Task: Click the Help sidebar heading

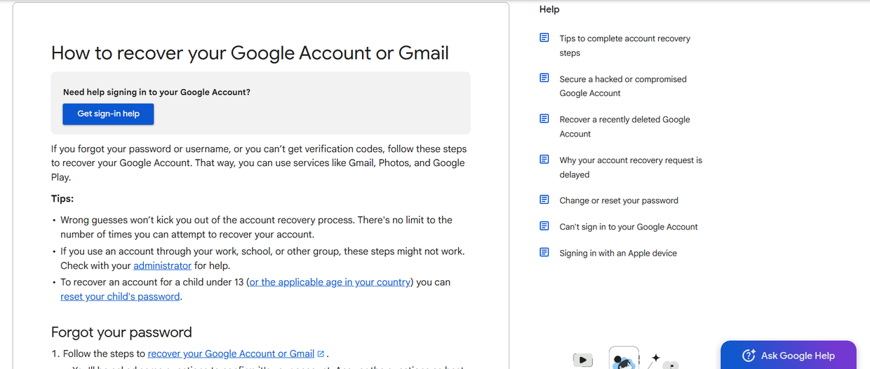Action: coord(549,9)
